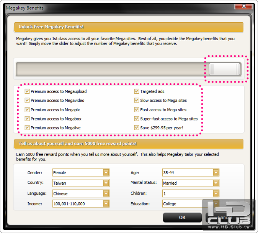This screenshot has height=233, width=258.
Task: Expand the Age dropdown showing 35-44
Action: point(191,173)
